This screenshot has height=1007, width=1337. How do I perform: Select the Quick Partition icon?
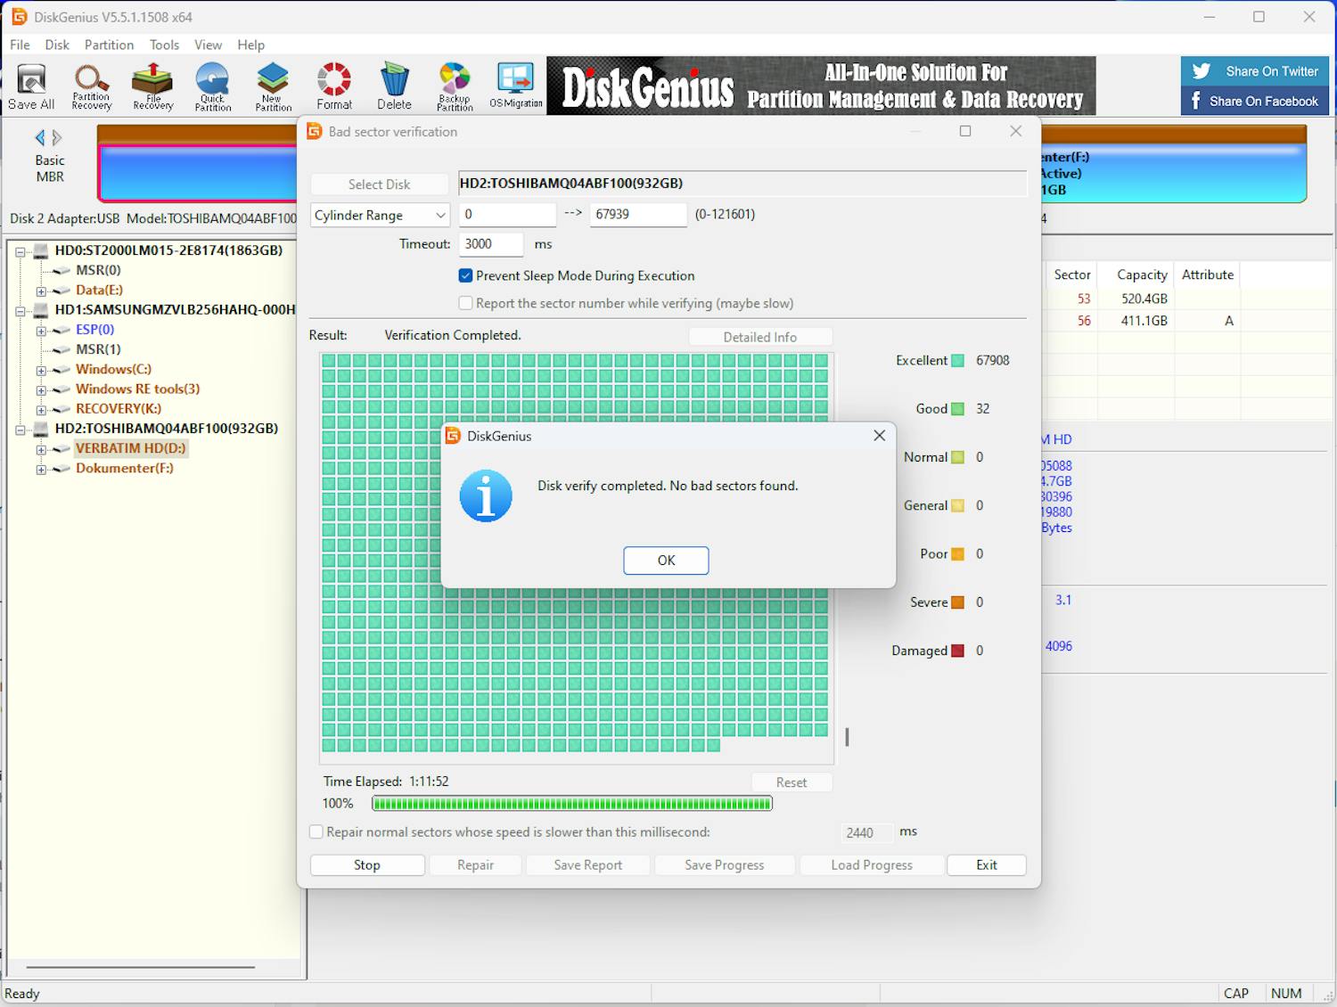click(213, 86)
